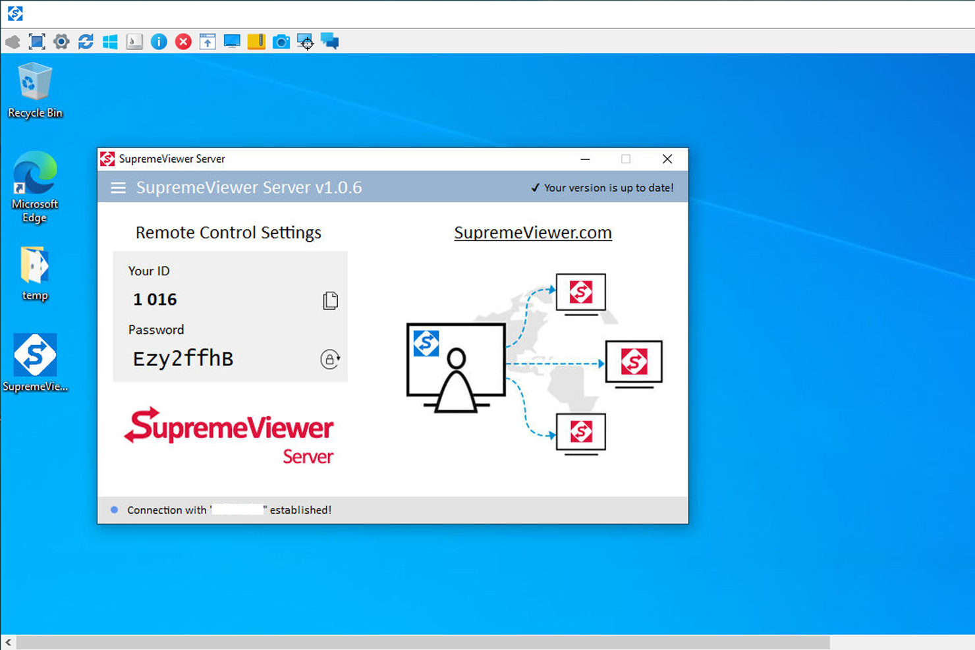
Task: Click the SupremeViewer logo in the viewer title bar
Action: [x=15, y=13]
